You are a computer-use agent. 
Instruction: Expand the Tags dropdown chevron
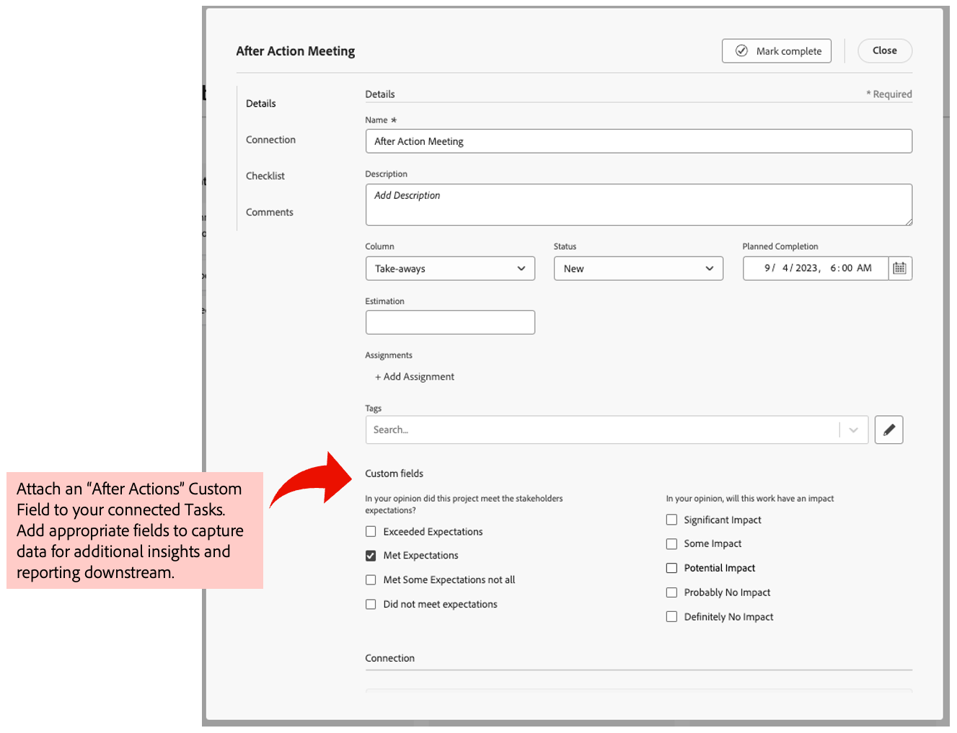pos(854,430)
